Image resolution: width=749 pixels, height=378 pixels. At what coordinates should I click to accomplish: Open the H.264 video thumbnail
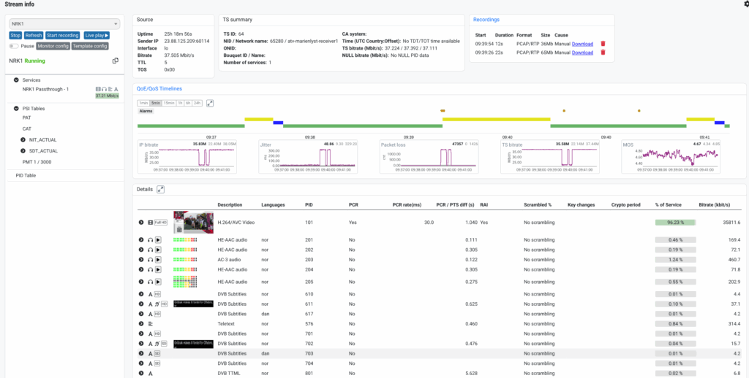(193, 222)
